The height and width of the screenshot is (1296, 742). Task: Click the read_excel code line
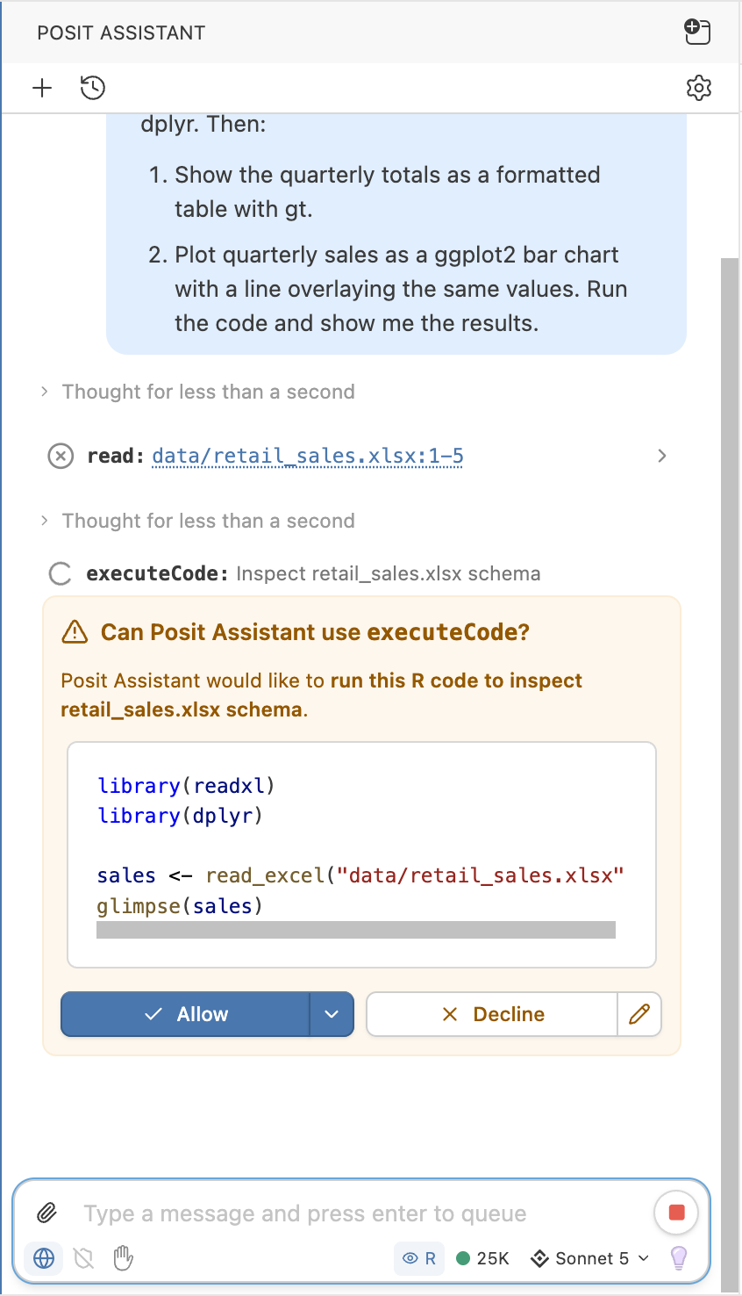360,875
